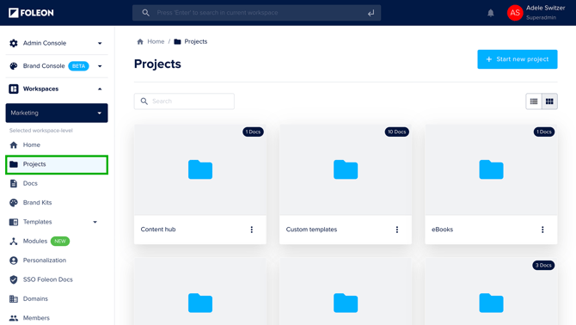Switch to list view
This screenshot has height=325, width=576.
click(534, 101)
